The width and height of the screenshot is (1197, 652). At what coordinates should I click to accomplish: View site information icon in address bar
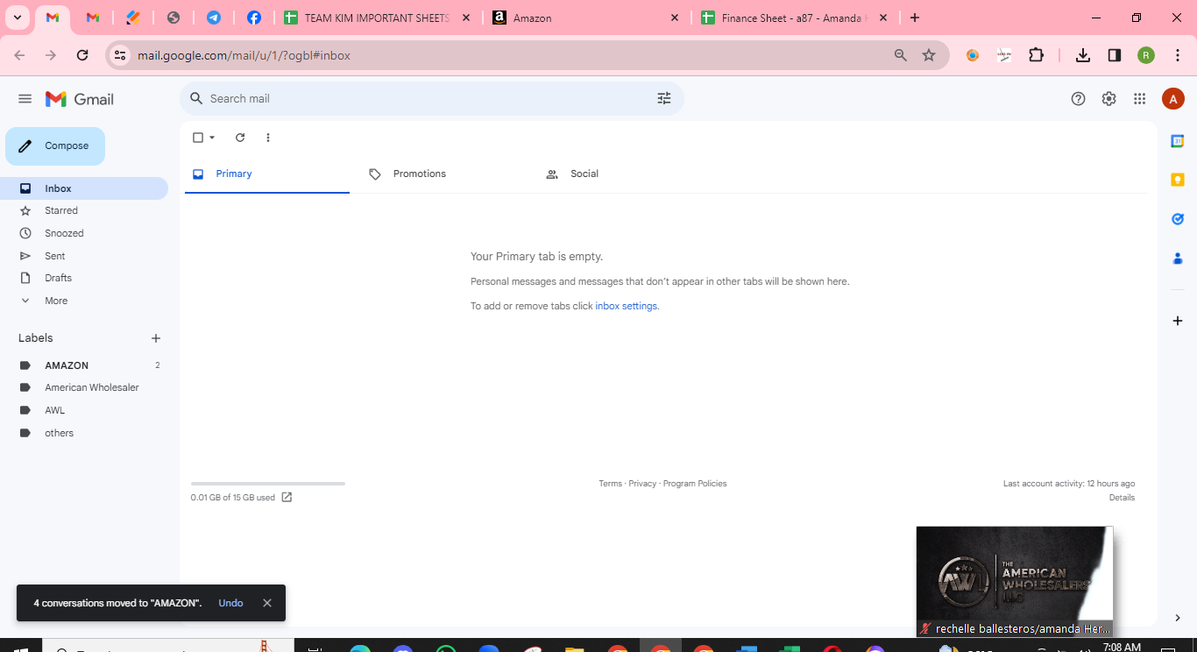[121, 55]
